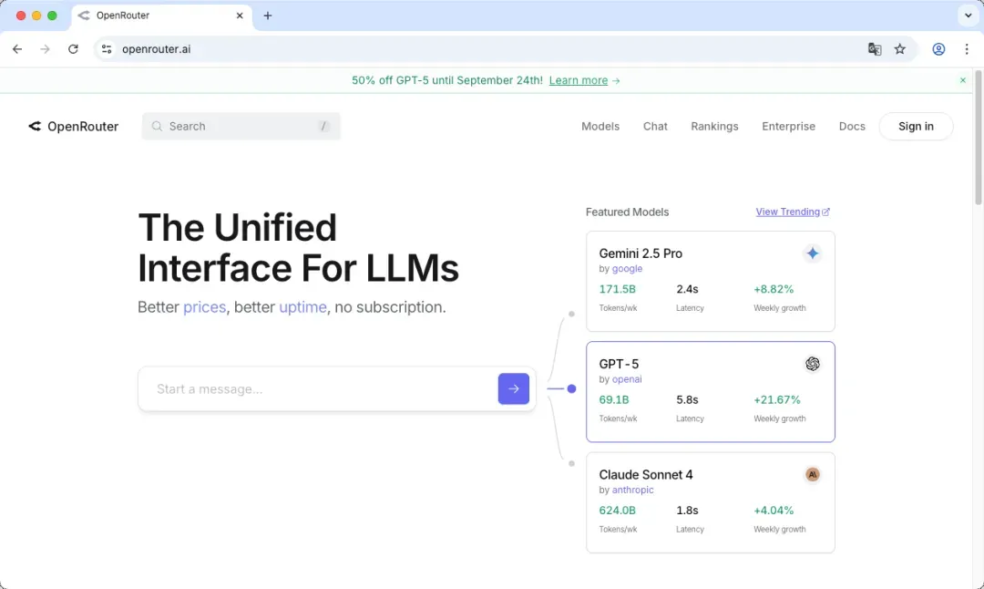Click the Google Translate icon in address bar
This screenshot has width=984, height=589.
click(875, 49)
